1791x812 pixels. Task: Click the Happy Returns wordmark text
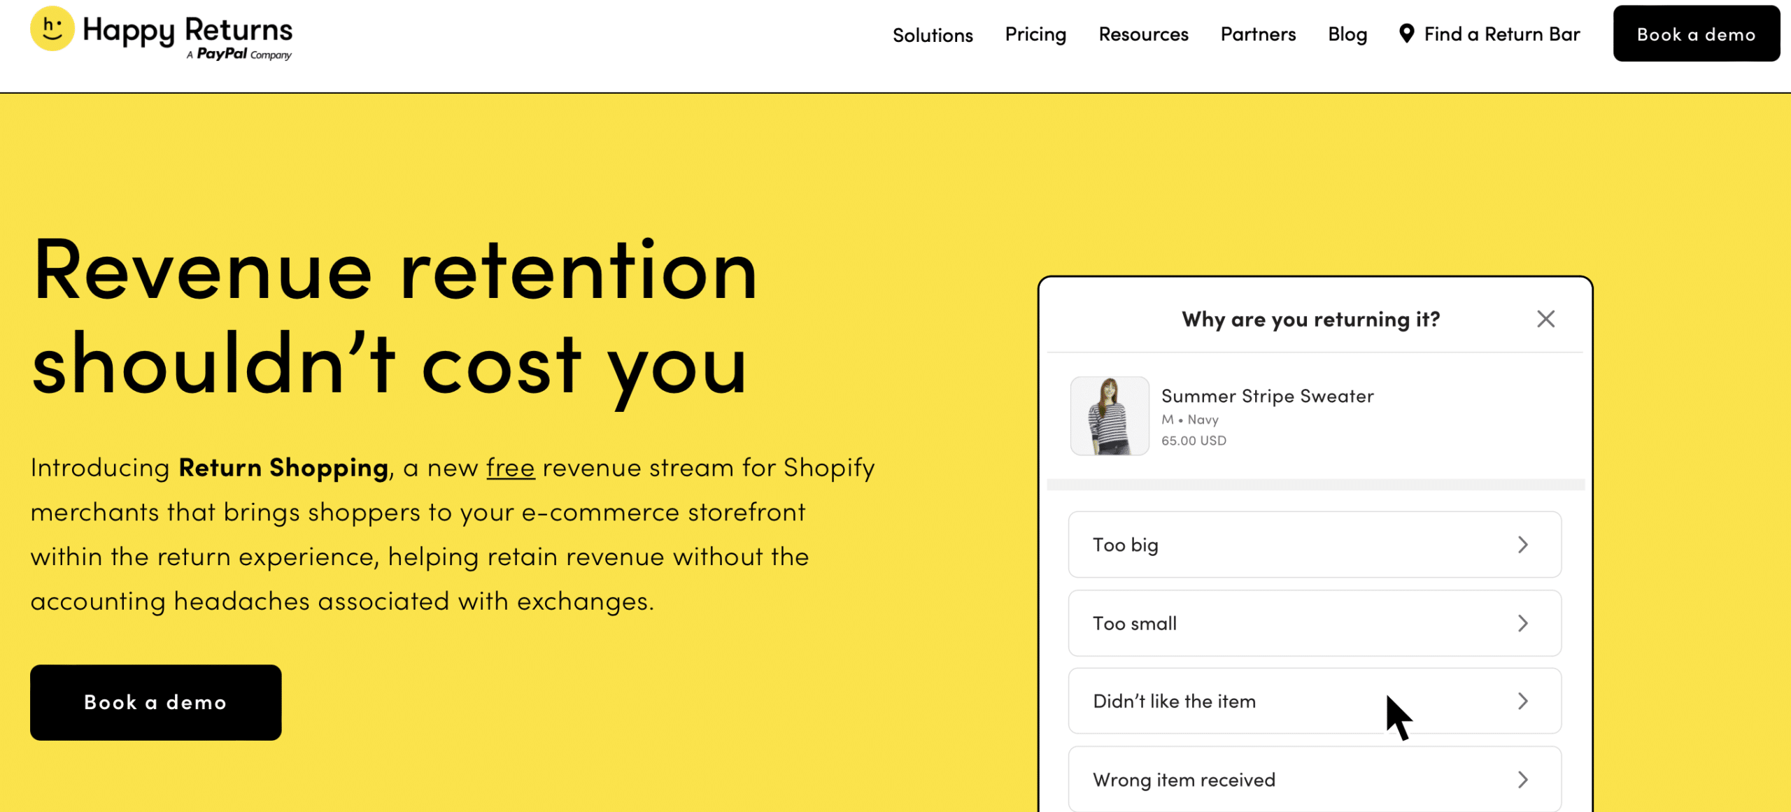point(187,31)
